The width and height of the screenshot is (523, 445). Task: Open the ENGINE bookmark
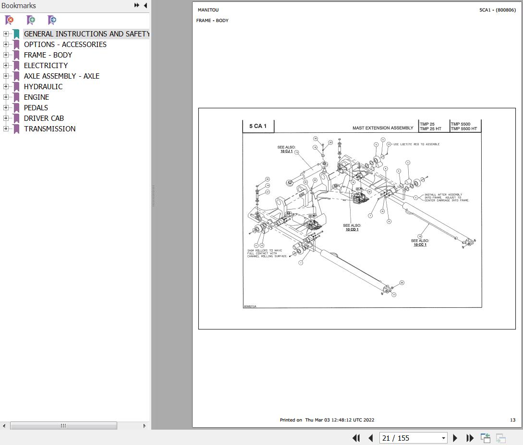36,97
